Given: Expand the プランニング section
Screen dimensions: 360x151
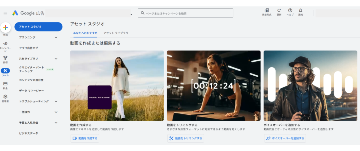Looking at the screenshot, I should [56, 38].
